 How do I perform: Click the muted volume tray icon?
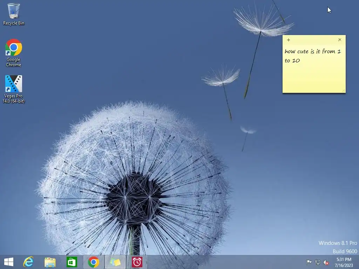coord(326,262)
